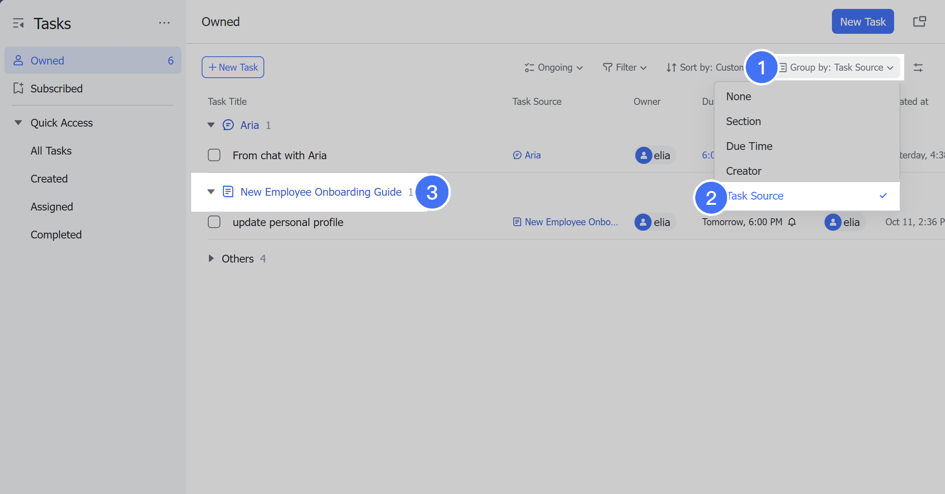Image resolution: width=945 pixels, height=494 pixels.
Task: Click the chat icon beside Aria group
Action: click(x=228, y=125)
